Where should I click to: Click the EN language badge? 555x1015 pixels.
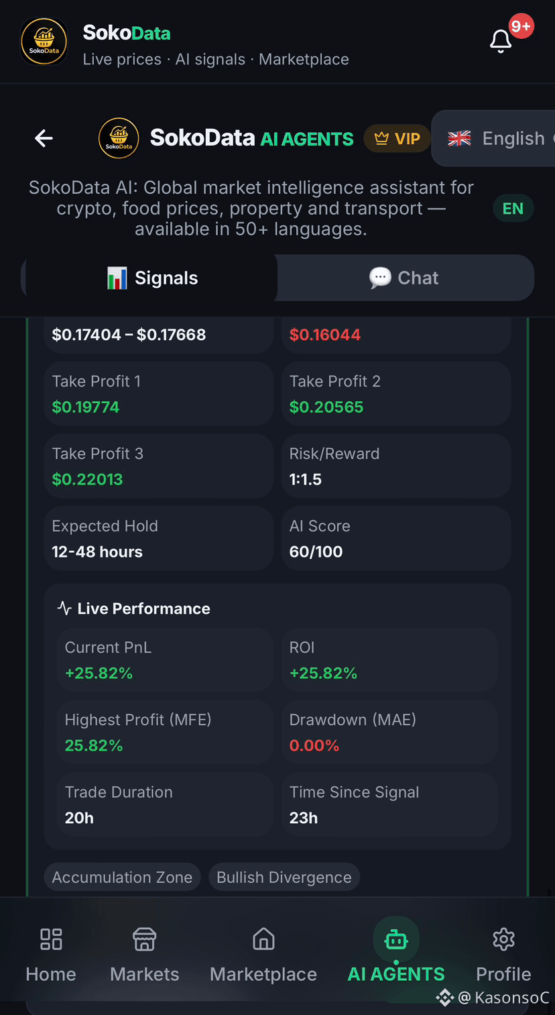[x=513, y=208]
